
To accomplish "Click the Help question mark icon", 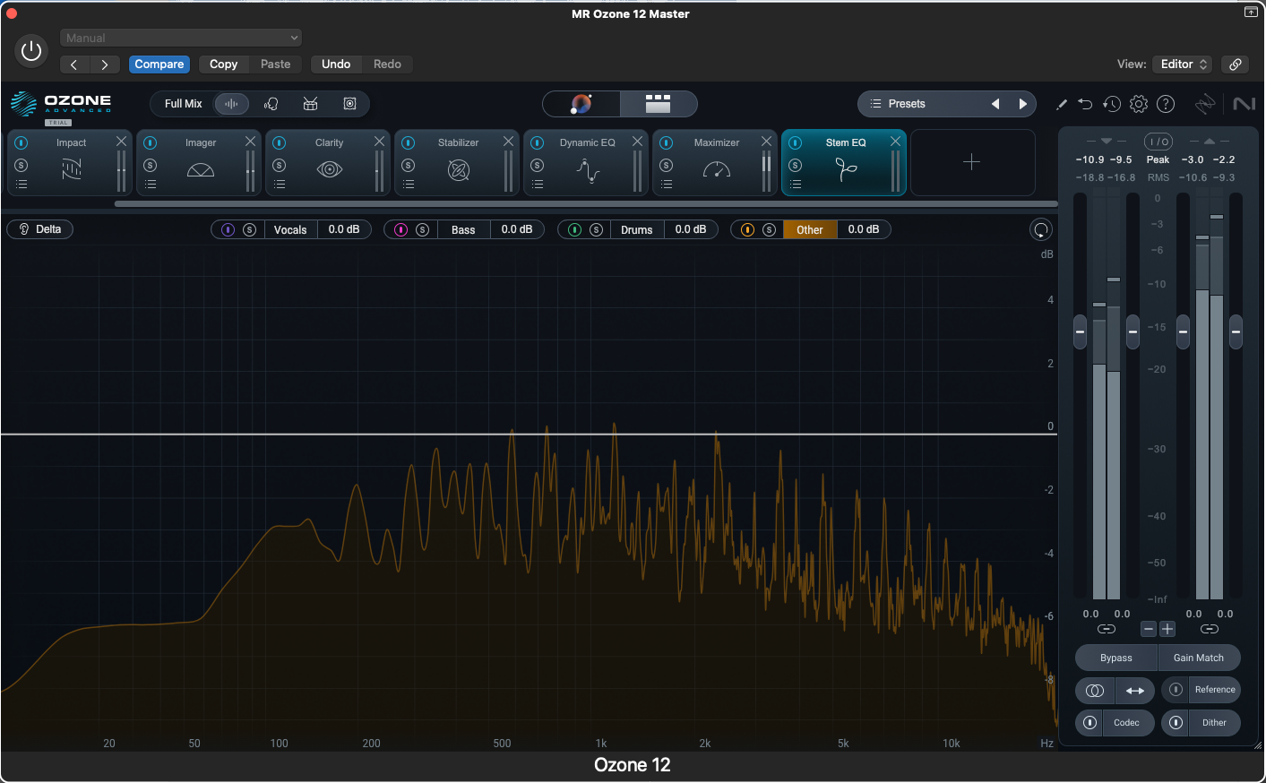I will (1166, 104).
